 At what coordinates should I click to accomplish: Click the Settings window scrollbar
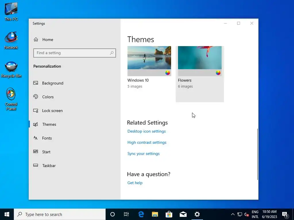tap(258, 154)
